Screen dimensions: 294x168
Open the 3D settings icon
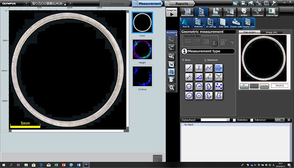click(x=210, y=23)
